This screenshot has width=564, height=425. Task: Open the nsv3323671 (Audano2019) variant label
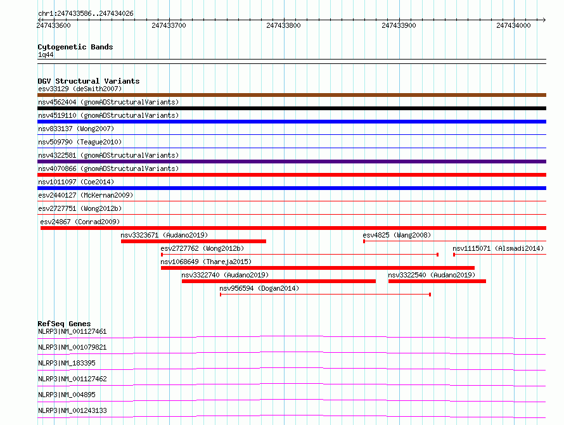[164, 235]
